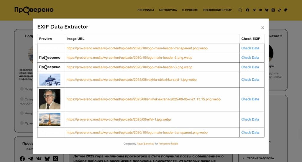Screen dimensions: 302x162
Task: Open the snimok-ekrana image URL link
Action: (143, 99)
